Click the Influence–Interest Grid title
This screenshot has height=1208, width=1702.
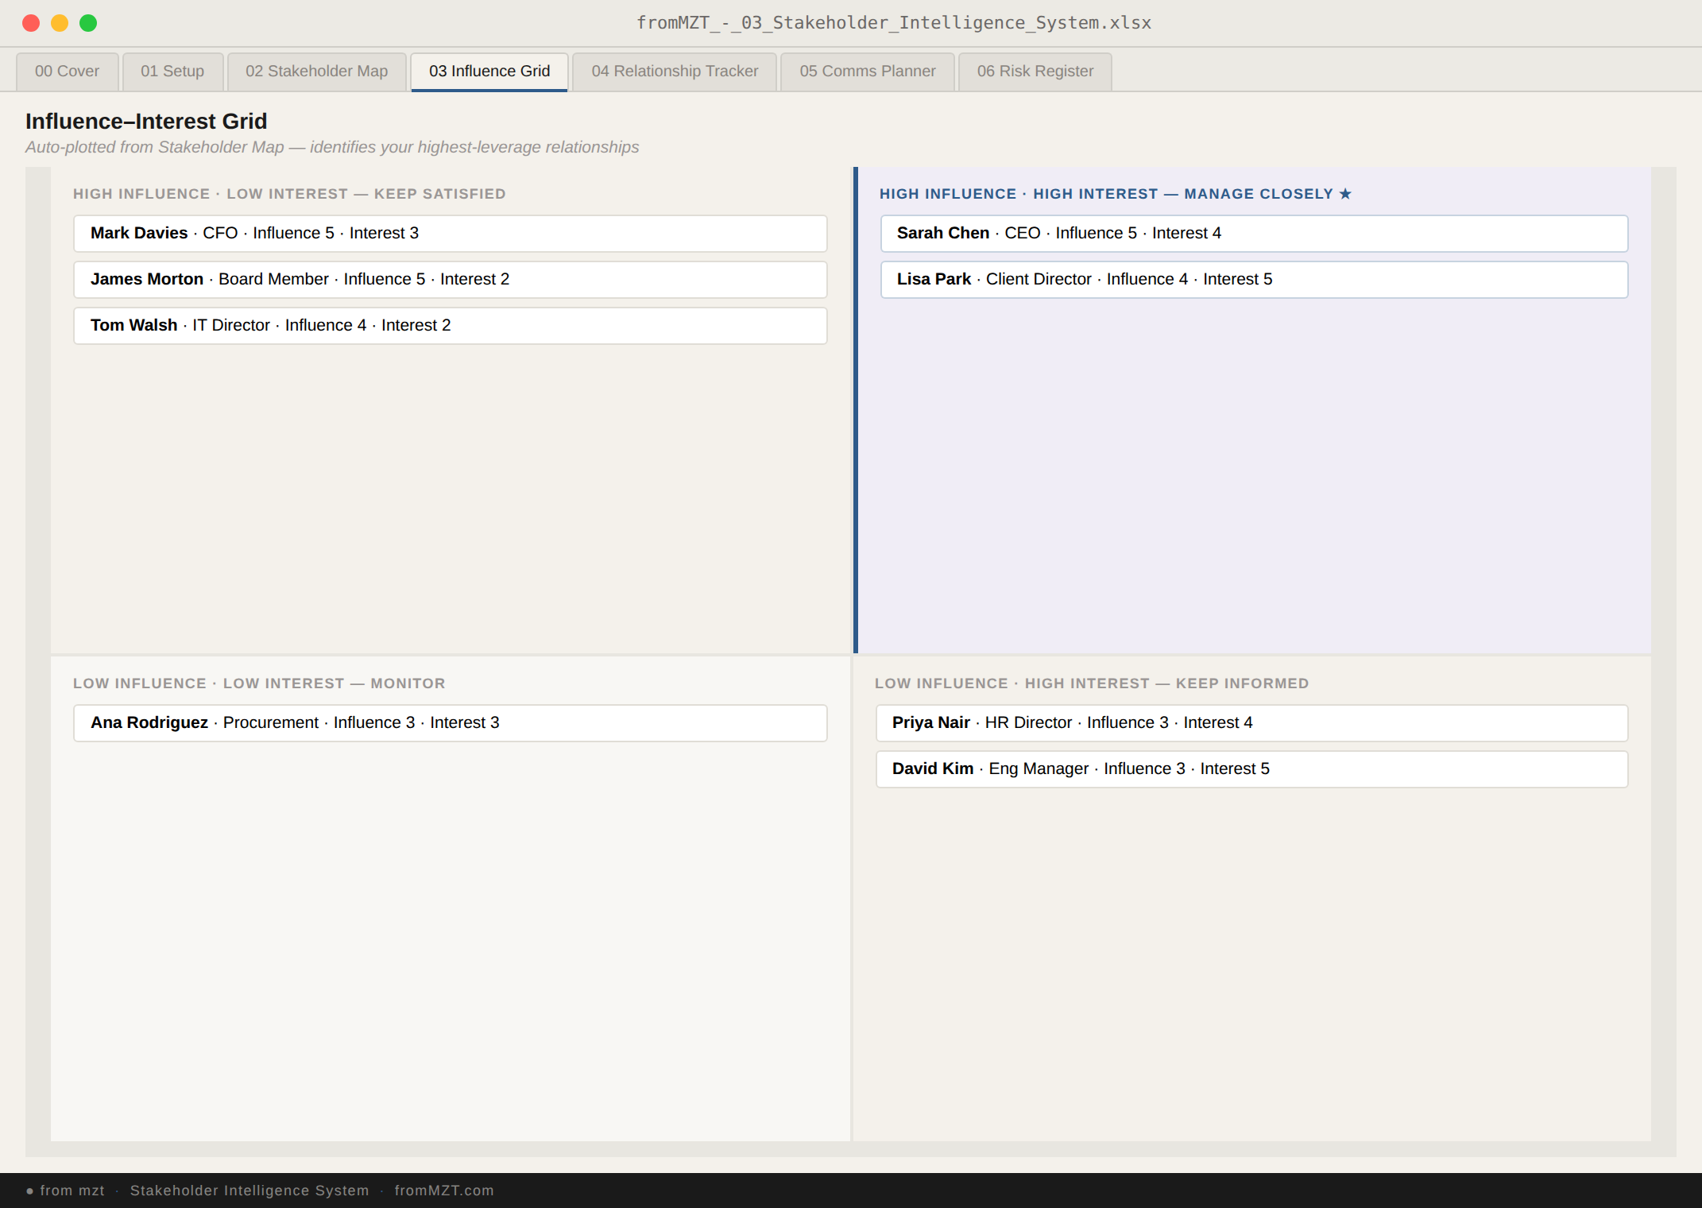[146, 121]
